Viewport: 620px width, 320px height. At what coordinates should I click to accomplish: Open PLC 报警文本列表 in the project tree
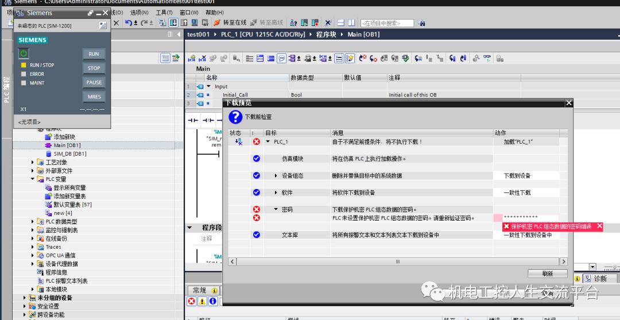67,281
